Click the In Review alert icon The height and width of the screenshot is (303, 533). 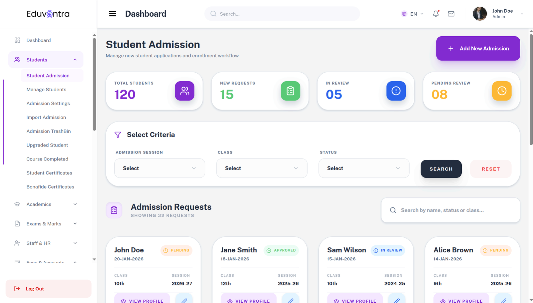click(396, 91)
